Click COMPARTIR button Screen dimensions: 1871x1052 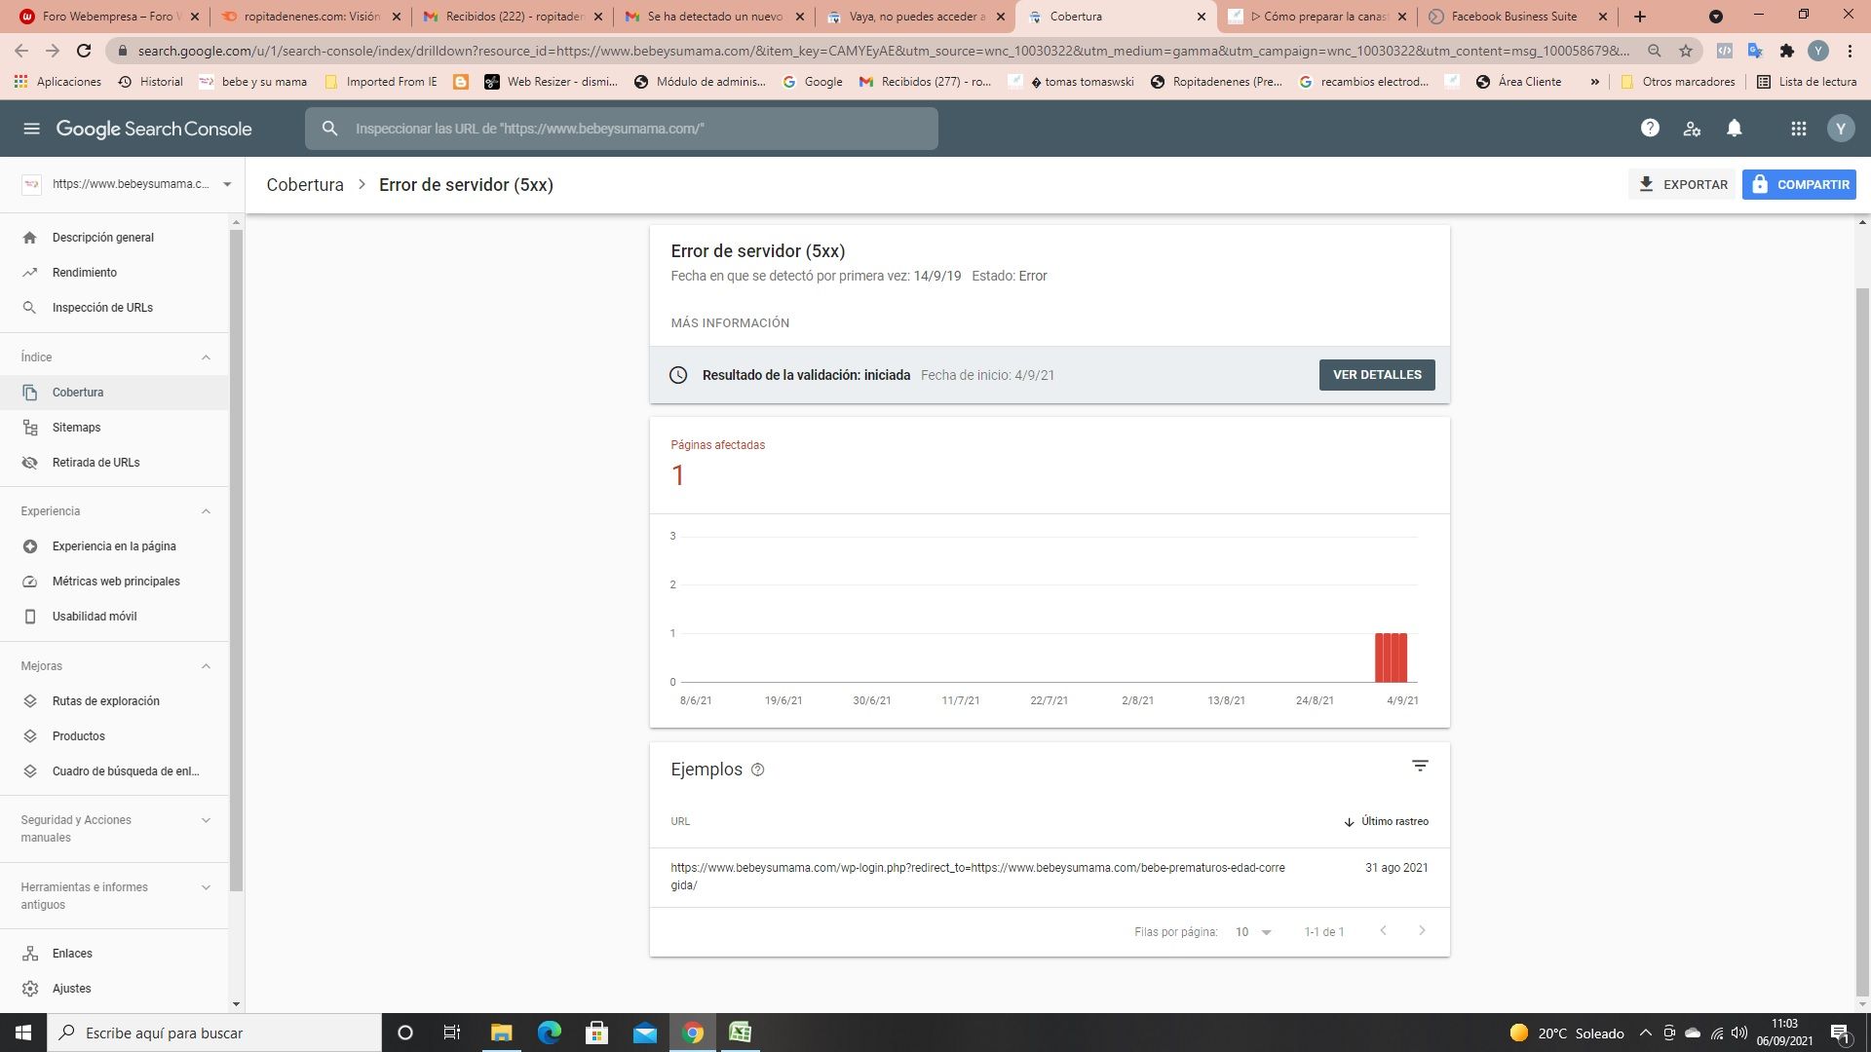coord(1799,184)
